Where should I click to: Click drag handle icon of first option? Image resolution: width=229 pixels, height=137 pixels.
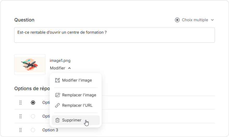(x=21, y=103)
